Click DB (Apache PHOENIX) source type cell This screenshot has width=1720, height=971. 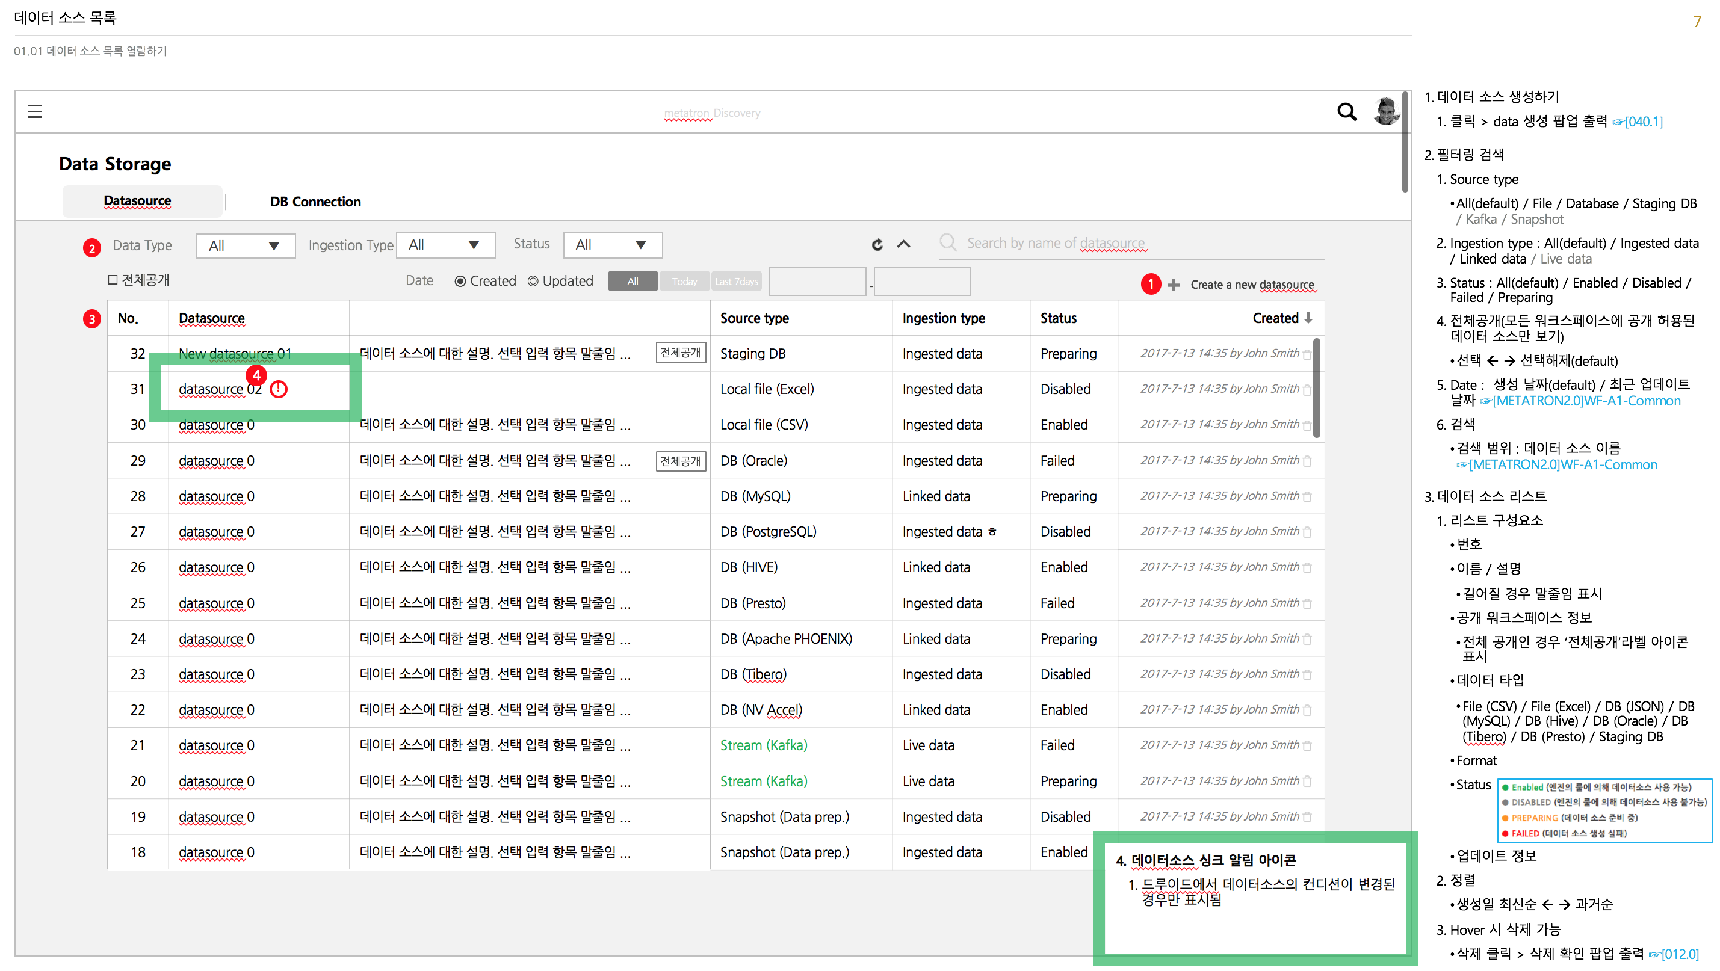click(786, 639)
